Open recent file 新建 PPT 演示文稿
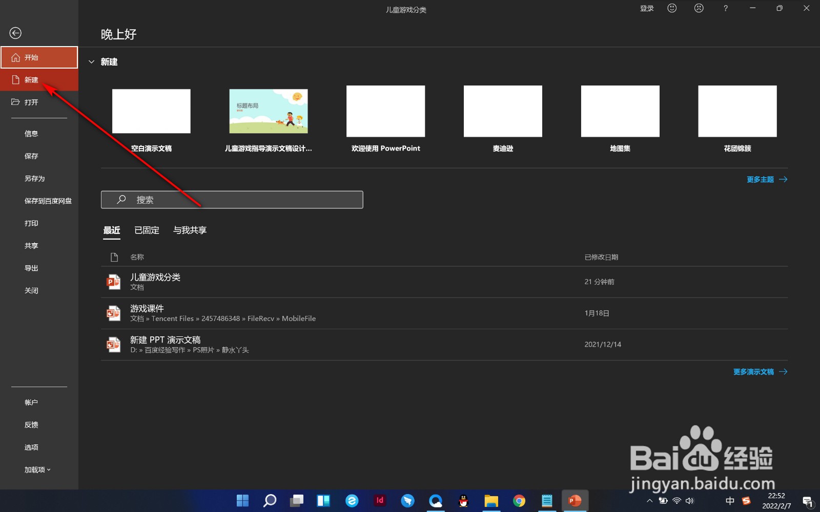Screen dimensions: 820x512 [x=444, y=345]
